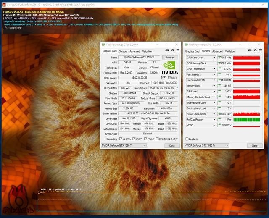Enable the Log to file checkbox
Screen dimensions: 269x218
[x=187, y=139]
